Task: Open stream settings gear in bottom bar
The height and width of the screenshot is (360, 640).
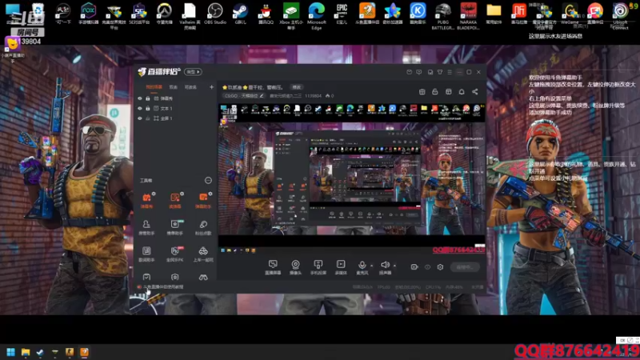Action: point(440,267)
